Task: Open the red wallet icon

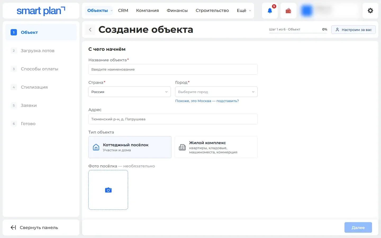Action: [x=288, y=11]
